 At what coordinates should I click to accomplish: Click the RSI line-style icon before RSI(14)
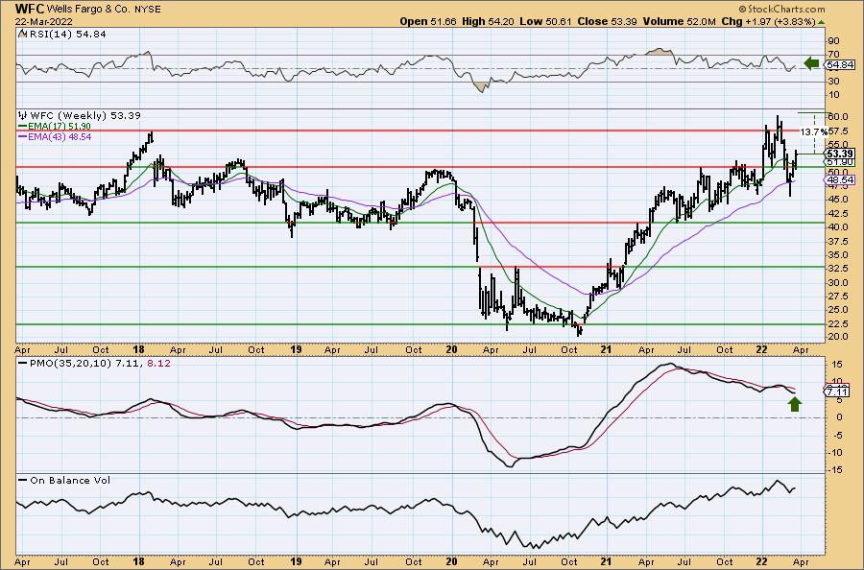[22, 34]
